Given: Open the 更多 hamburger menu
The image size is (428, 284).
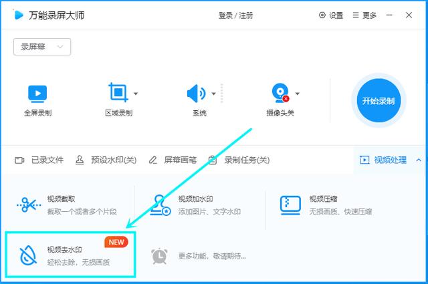Looking at the screenshot, I should pyautogui.click(x=355, y=15).
